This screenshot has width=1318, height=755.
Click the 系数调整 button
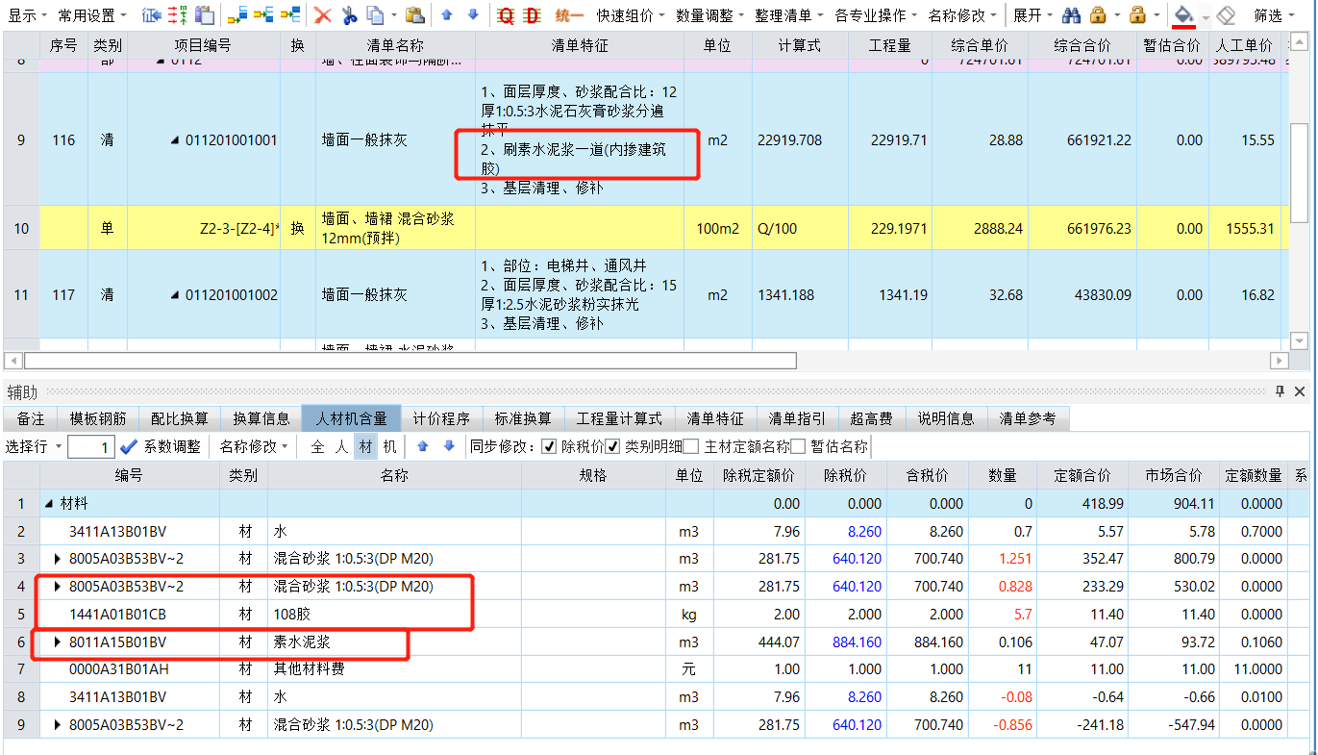172,447
